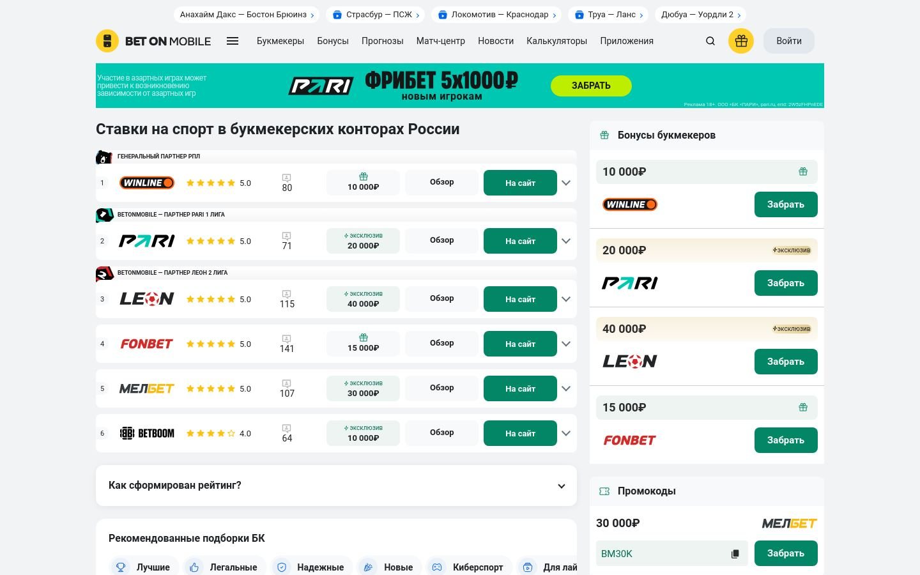Image resolution: width=920 pixels, height=575 pixels.
Task: Click the 20 000₽ эксклюзив sidebar bonus header
Action: pos(707,250)
